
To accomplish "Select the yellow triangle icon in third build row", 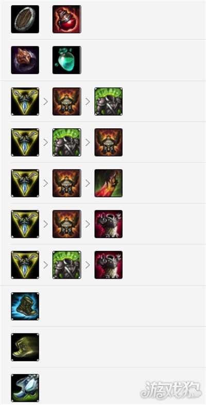I will pos(25,183).
